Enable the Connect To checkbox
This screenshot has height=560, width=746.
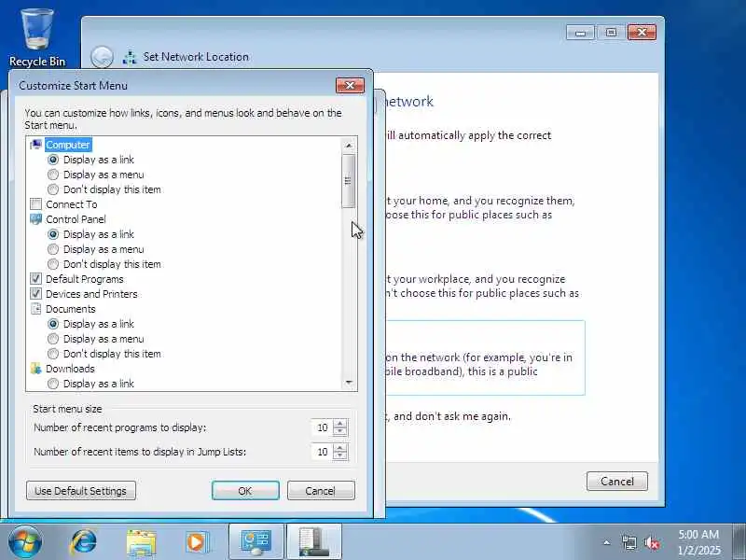coord(35,204)
